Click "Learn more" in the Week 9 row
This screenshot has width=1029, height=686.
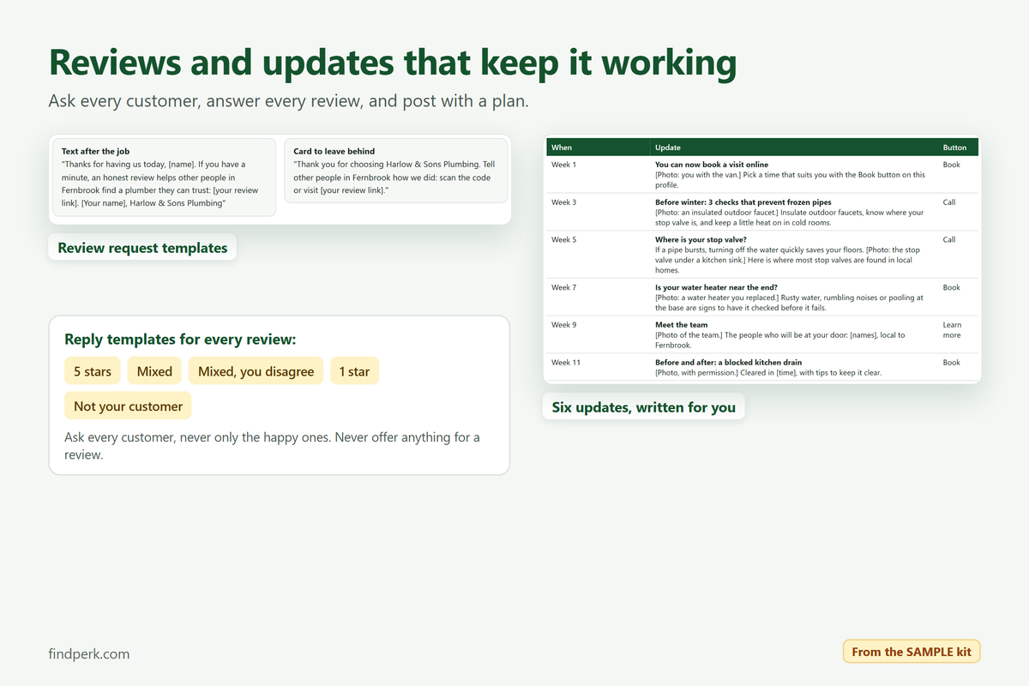tap(952, 330)
